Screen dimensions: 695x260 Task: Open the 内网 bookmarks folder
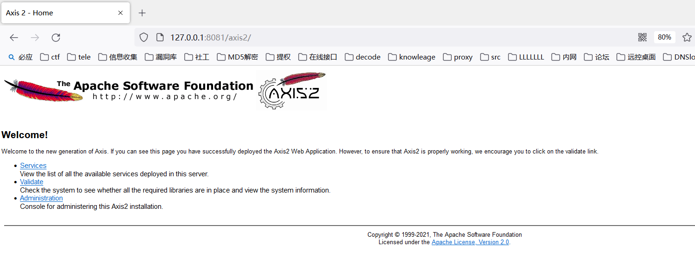(564, 57)
